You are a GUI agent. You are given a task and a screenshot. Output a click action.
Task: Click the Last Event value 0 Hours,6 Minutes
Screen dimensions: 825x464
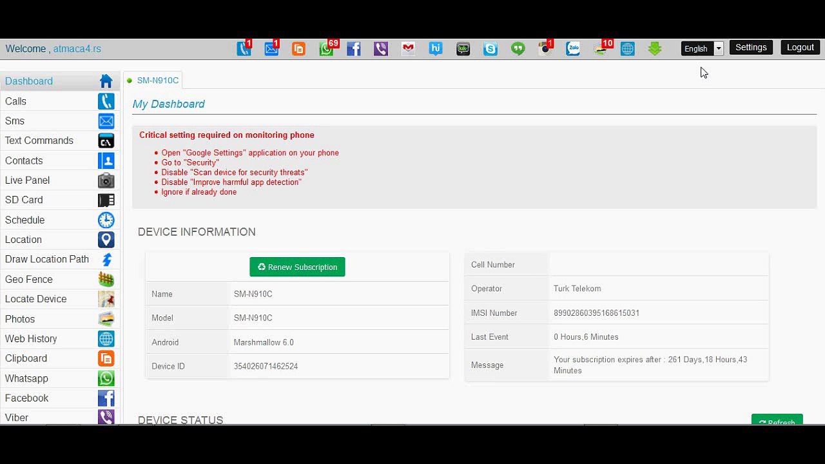tap(586, 337)
